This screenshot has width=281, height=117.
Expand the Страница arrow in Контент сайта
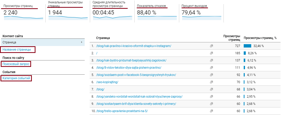click(82, 42)
